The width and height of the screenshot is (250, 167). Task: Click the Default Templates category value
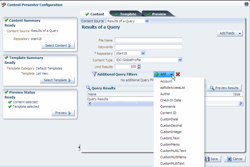(x=49, y=68)
